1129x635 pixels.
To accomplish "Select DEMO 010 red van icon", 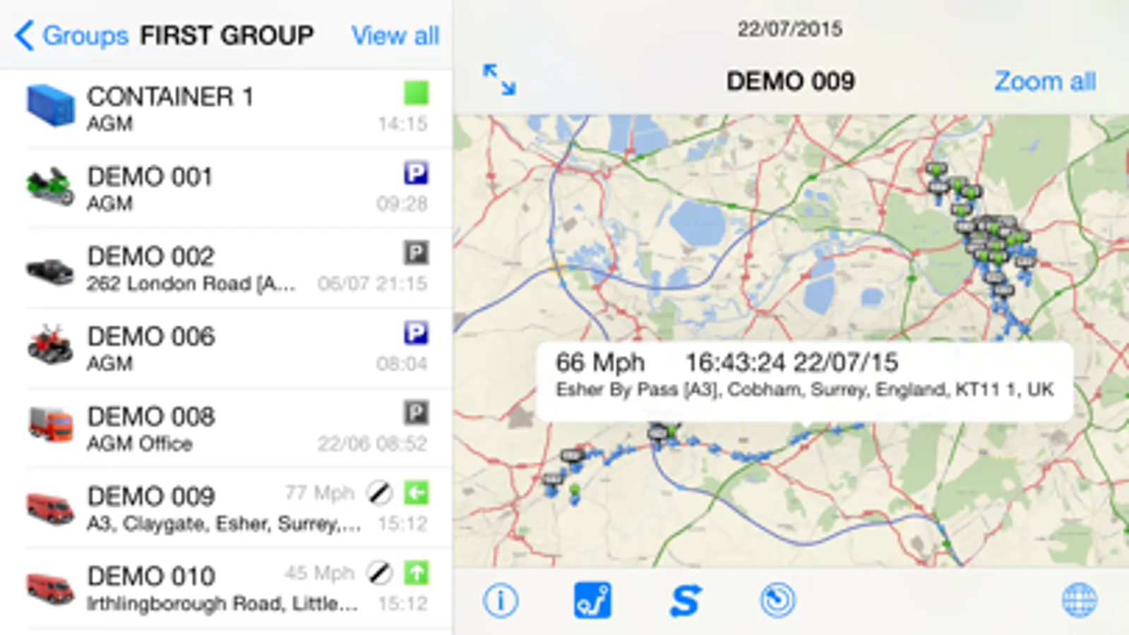I will pos(50,588).
